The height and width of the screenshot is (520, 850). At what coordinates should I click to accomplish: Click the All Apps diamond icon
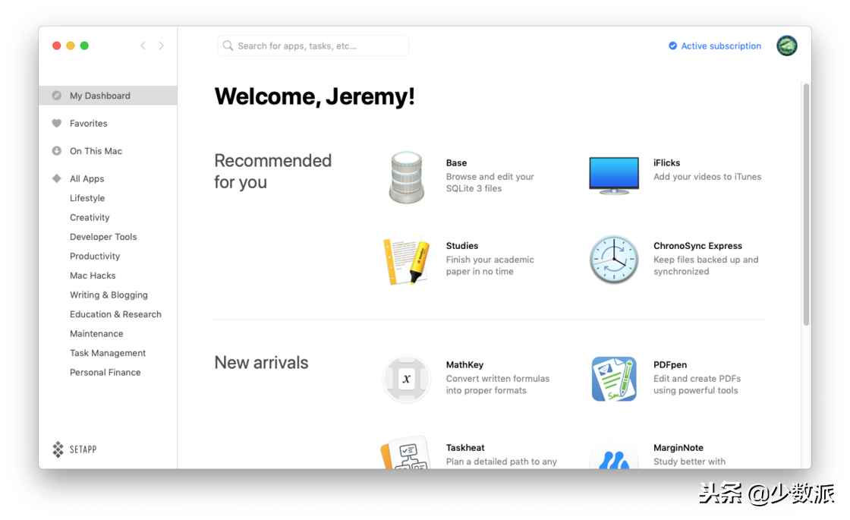pos(56,178)
